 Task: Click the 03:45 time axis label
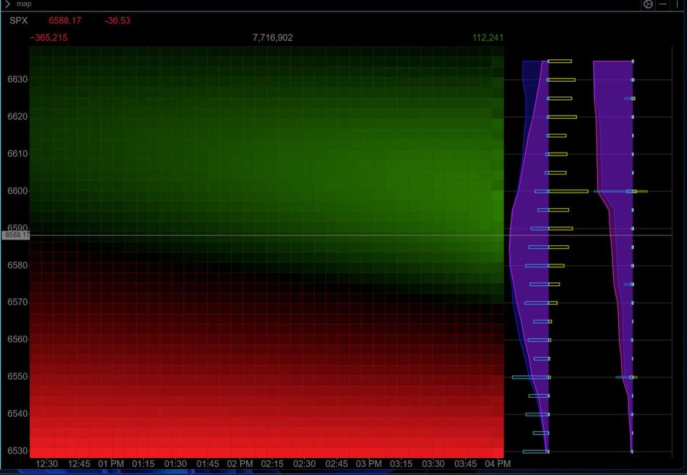465,464
